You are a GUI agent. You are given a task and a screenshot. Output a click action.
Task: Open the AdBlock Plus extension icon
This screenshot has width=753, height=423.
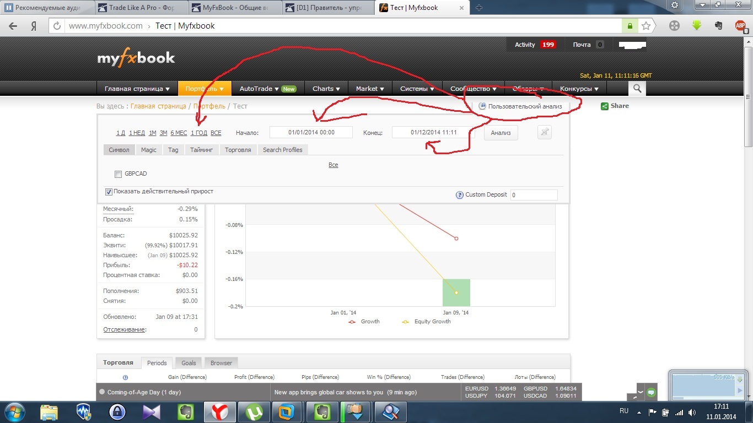point(741,25)
